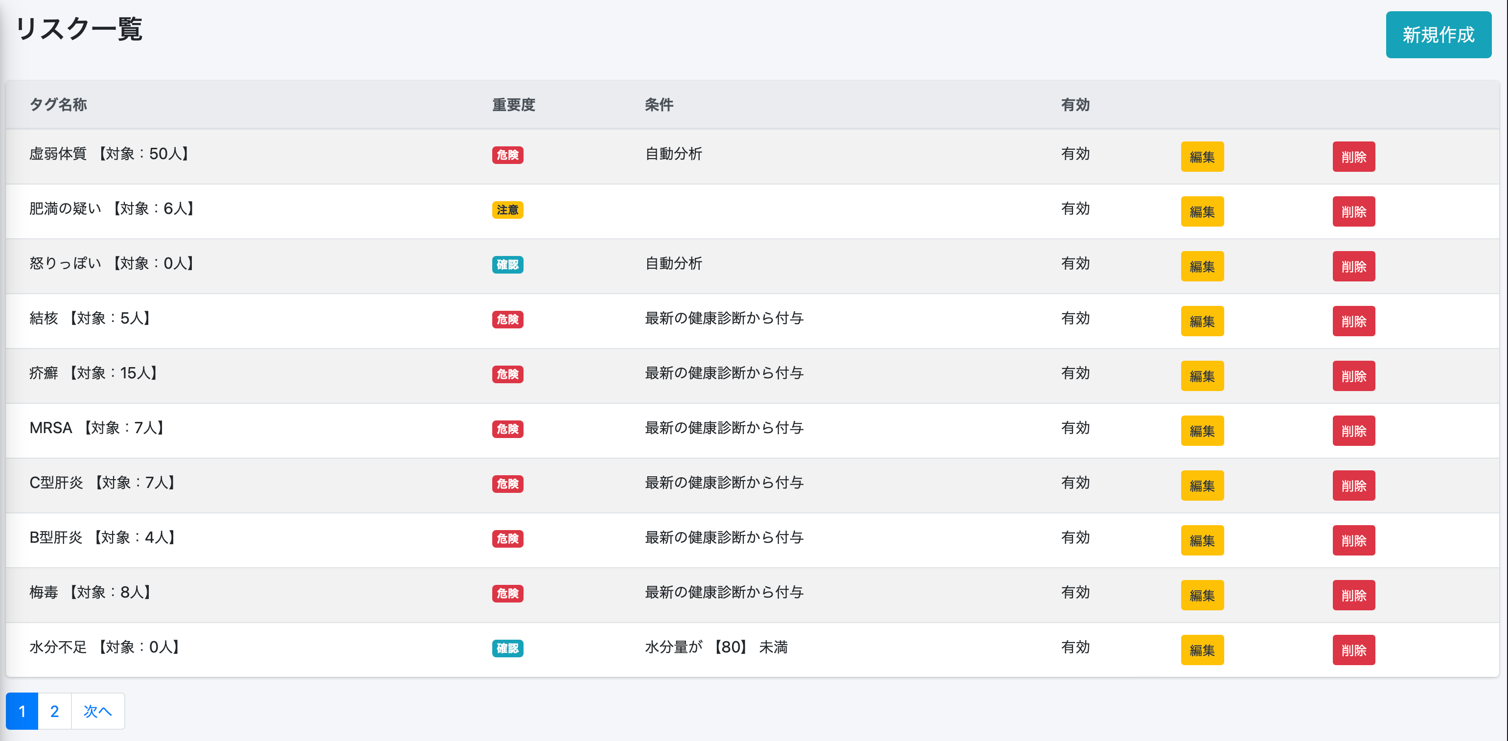
Task: Click the 確認 badge on 水分不足 row
Action: 507,648
